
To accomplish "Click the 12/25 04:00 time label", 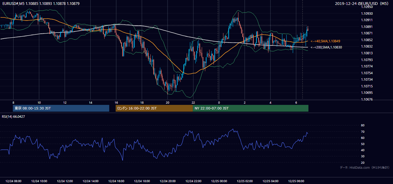I will point(270,181).
